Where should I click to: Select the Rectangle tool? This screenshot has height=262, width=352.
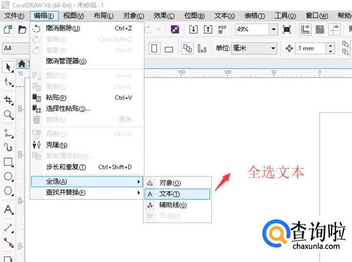(x=9, y=162)
